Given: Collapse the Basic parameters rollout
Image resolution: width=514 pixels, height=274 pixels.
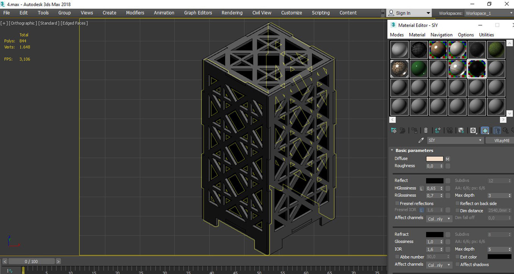Looking at the screenshot, I should [392, 150].
